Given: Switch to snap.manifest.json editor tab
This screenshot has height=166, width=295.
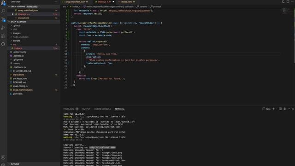Looking at the screenshot, I should point(75,2).
